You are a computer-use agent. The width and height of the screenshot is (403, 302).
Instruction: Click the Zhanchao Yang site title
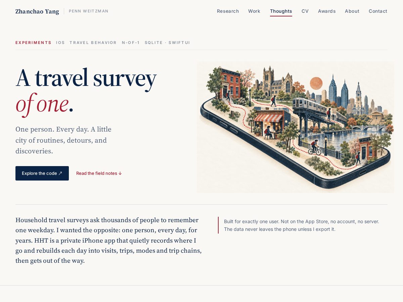coord(37,11)
